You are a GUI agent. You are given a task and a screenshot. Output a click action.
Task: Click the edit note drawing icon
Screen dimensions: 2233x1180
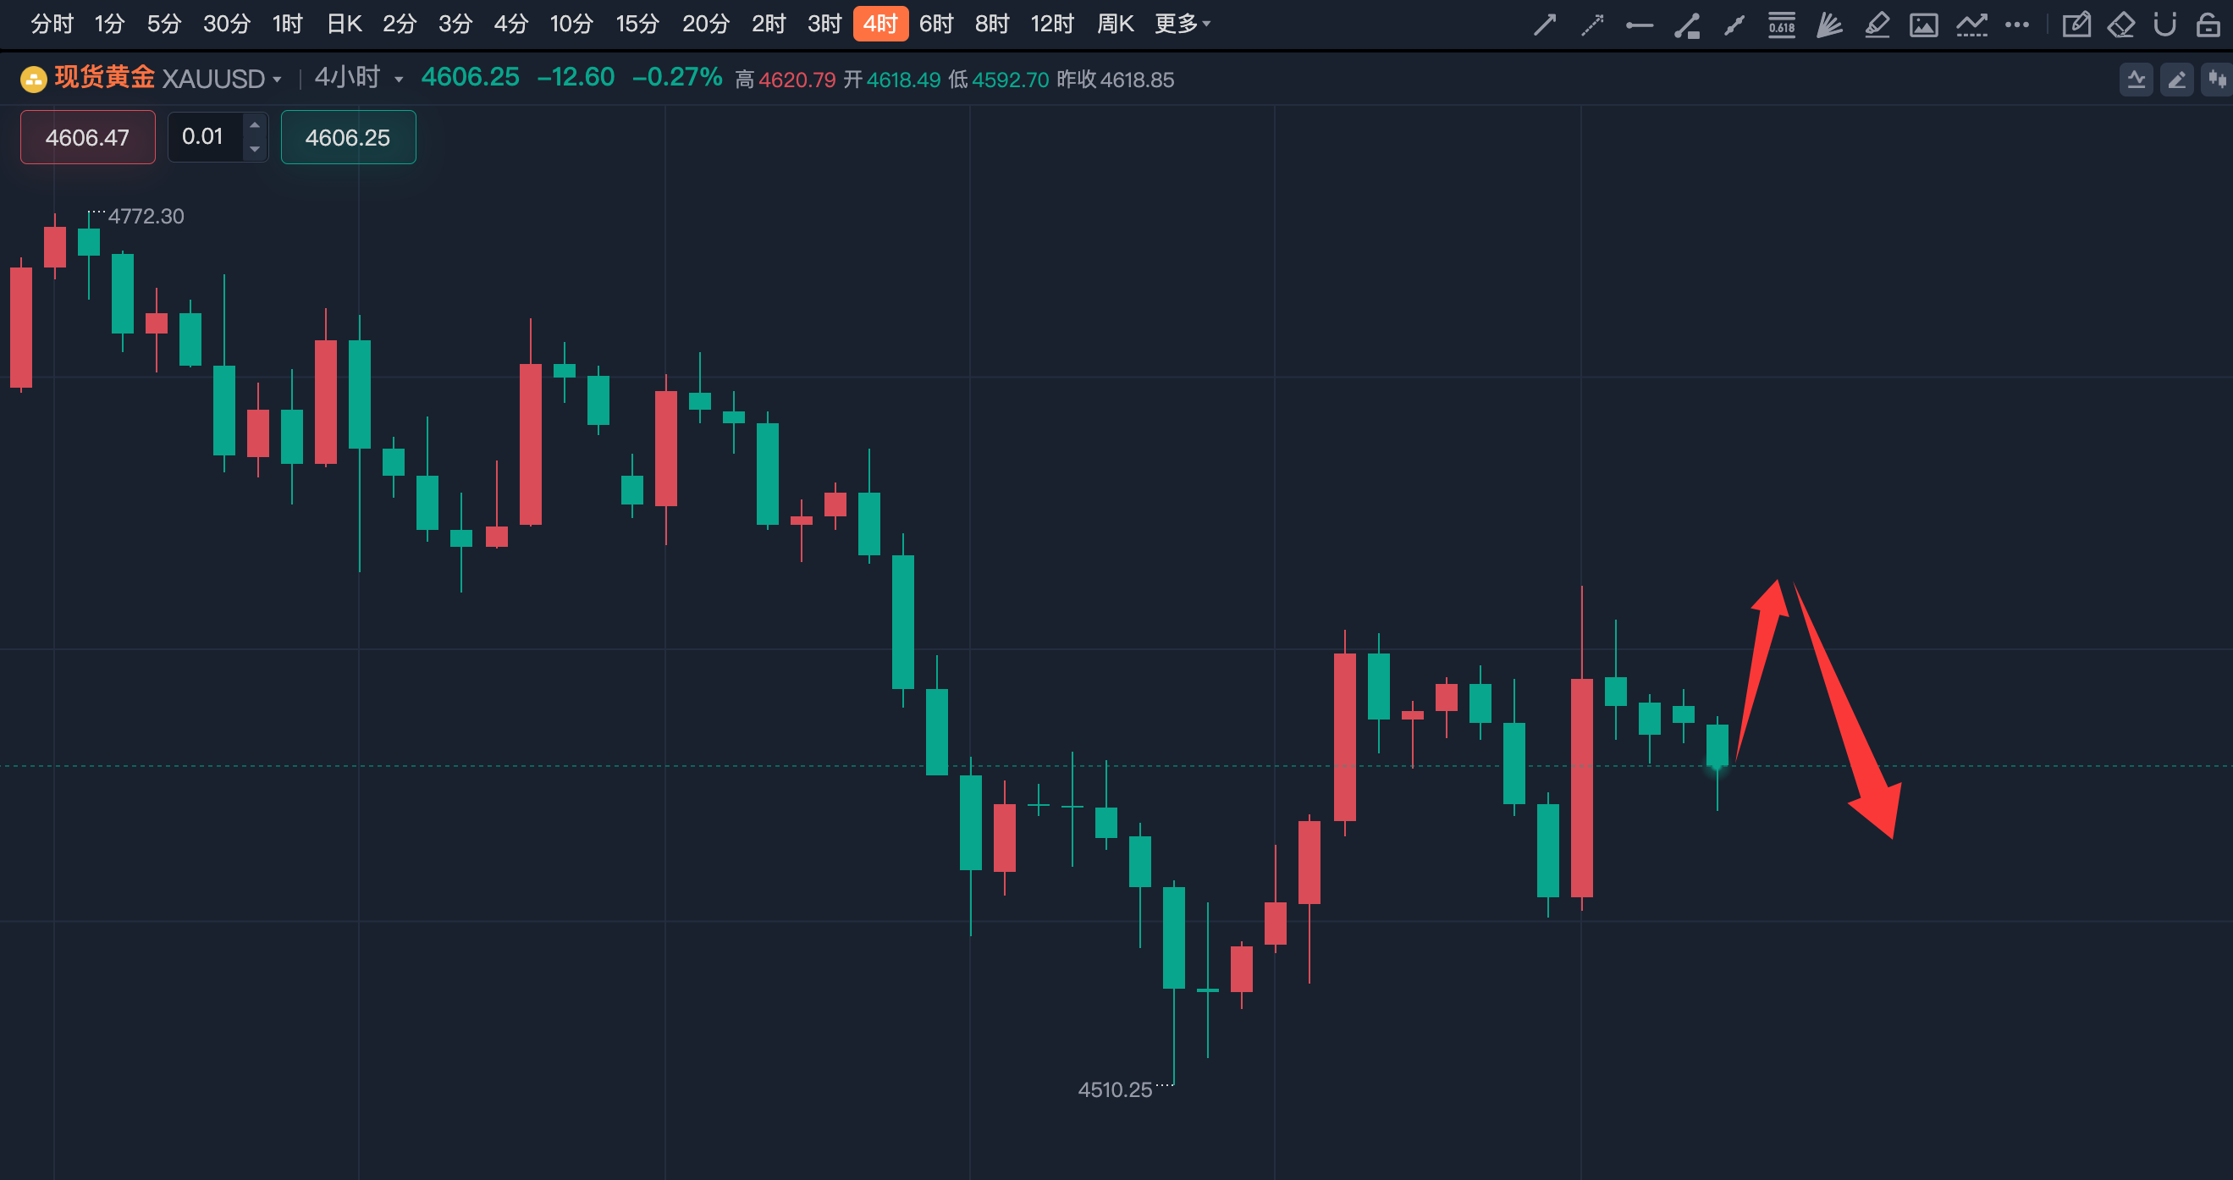(2076, 25)
